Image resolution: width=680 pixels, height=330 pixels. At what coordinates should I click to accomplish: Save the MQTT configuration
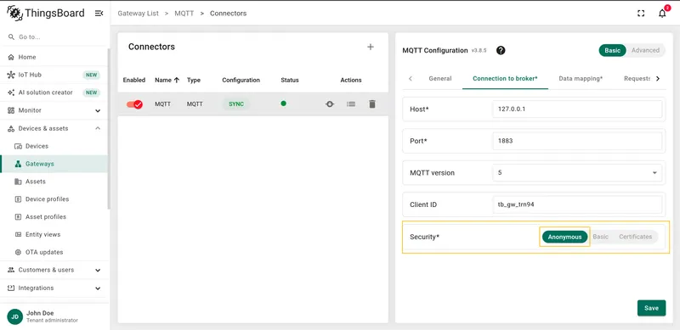(651, 308)
